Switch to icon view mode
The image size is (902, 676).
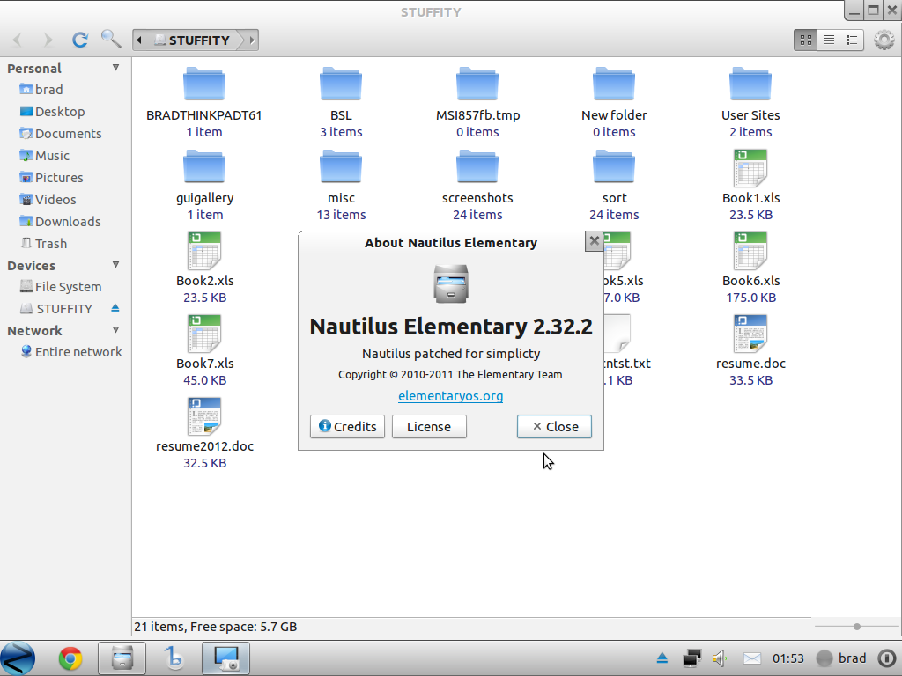[x=805, y=40]
